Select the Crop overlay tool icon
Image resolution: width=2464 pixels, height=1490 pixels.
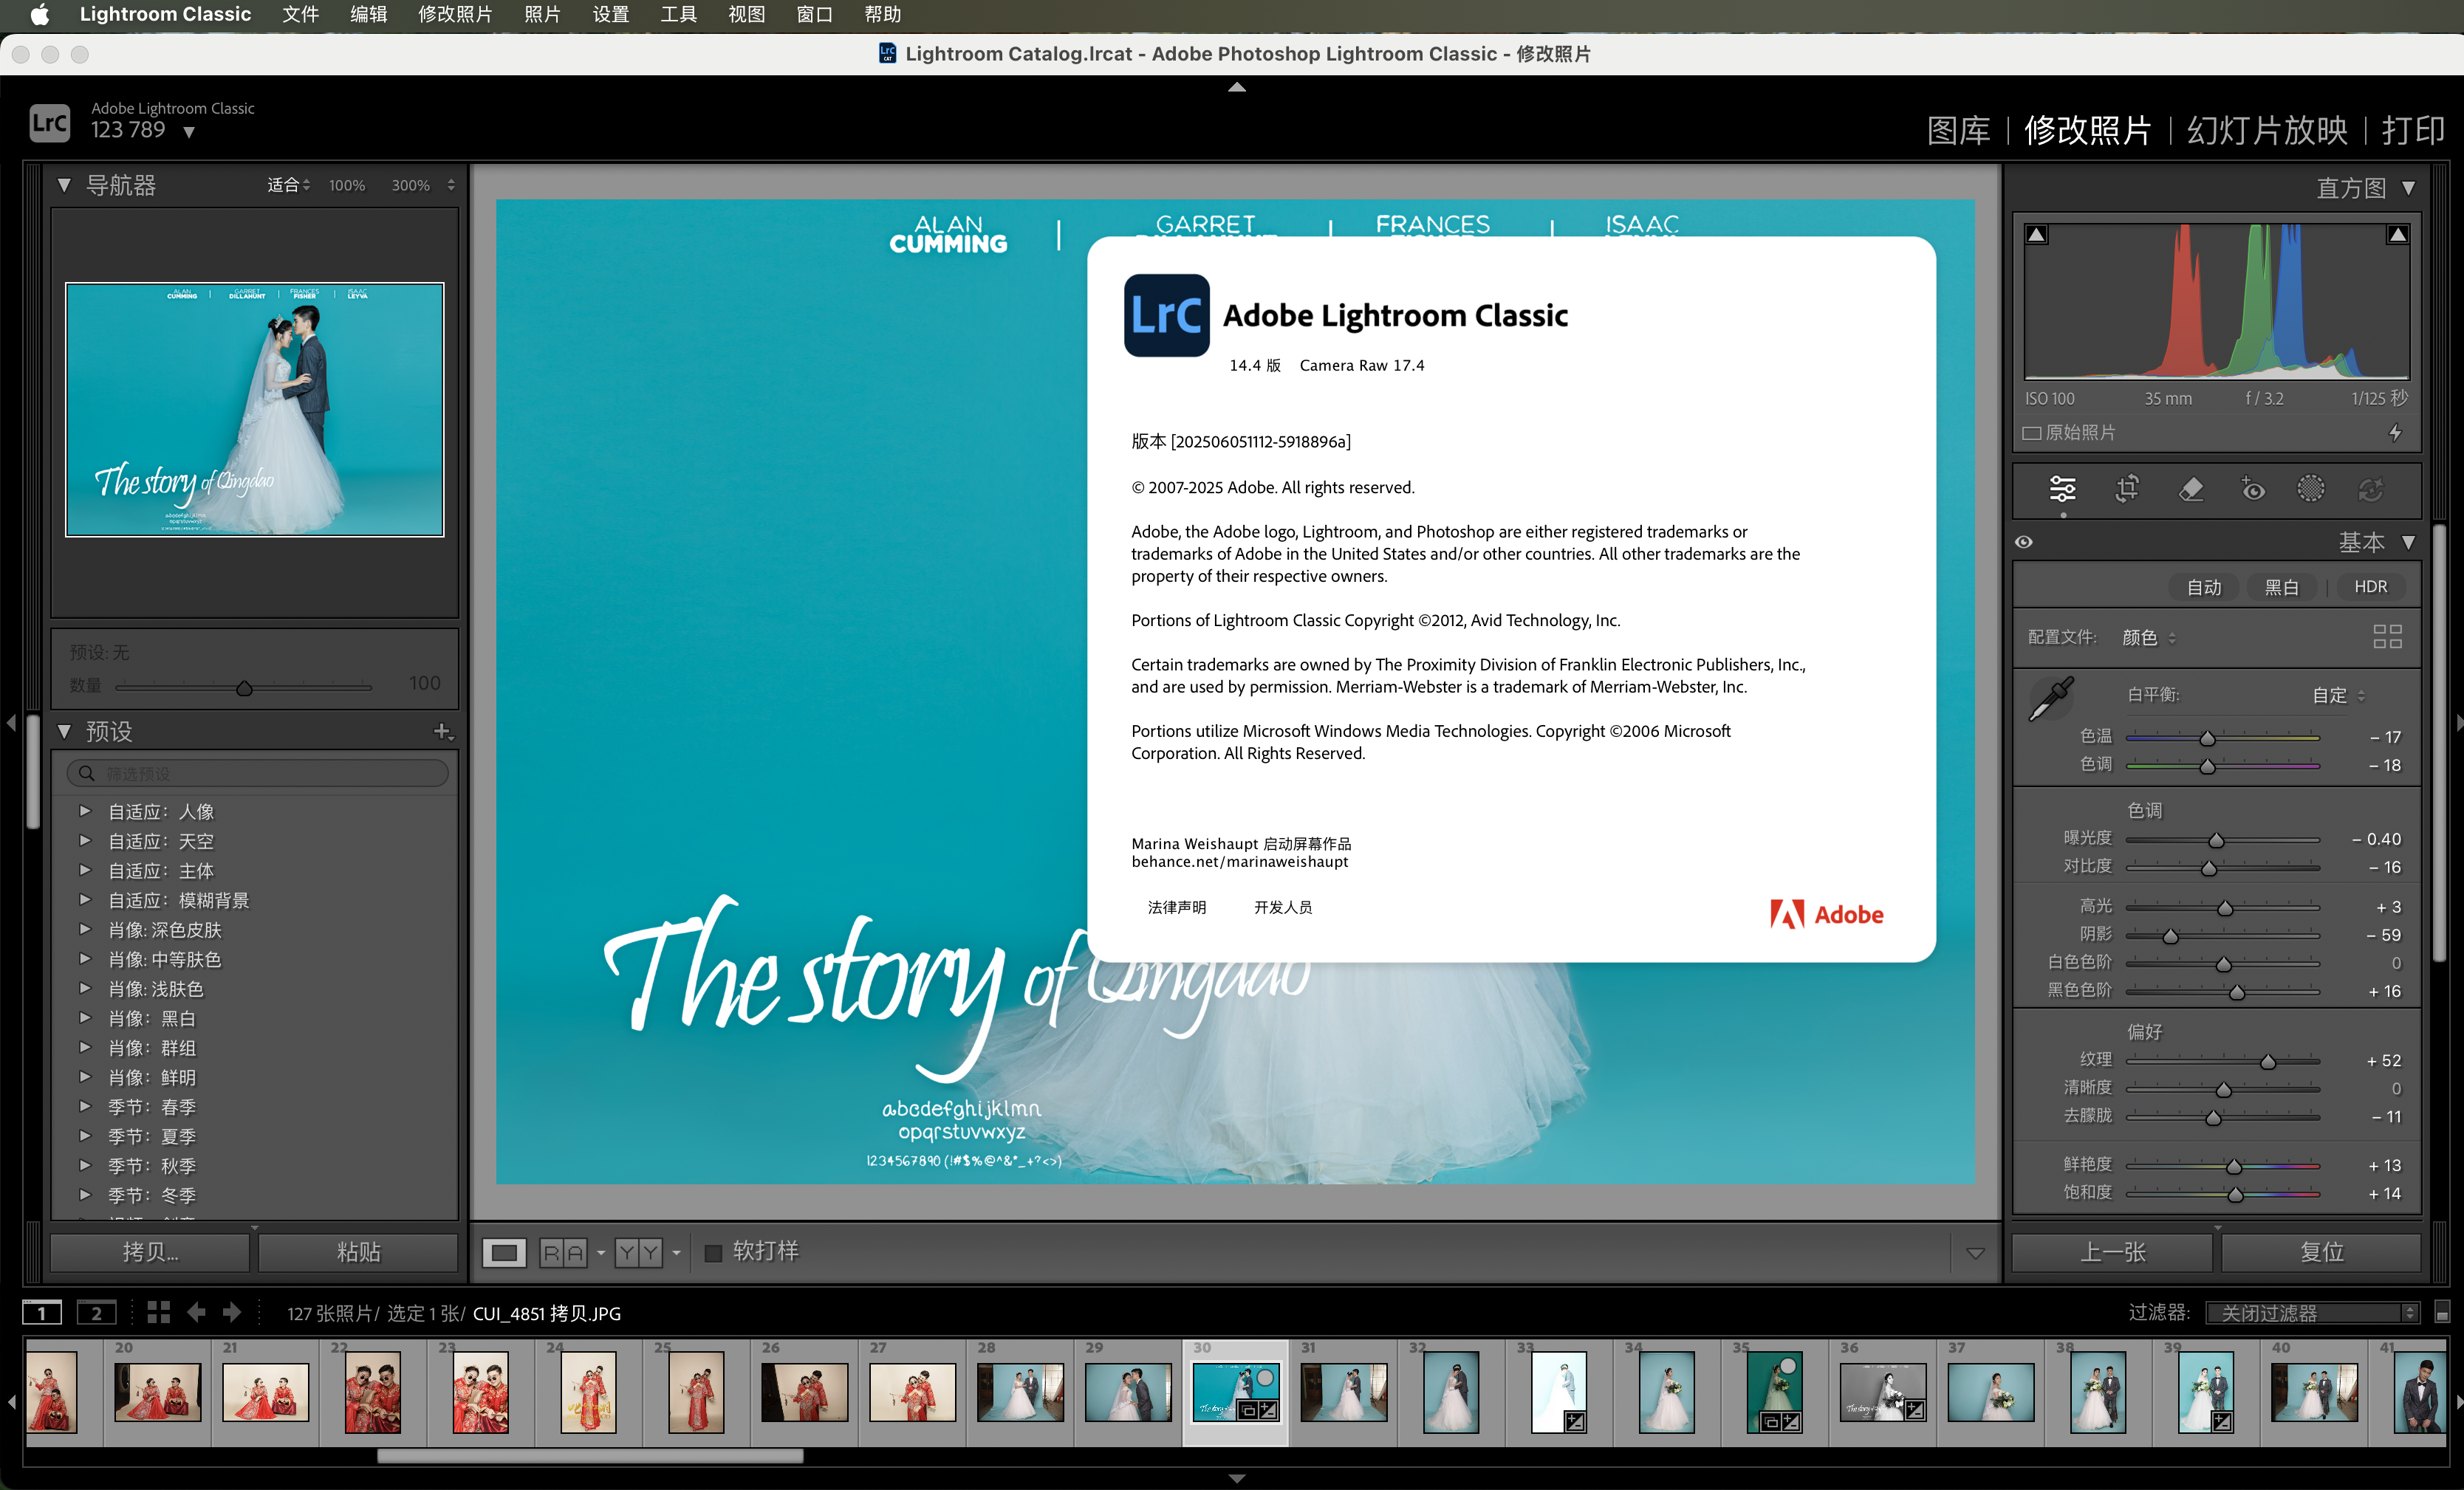click(x=2127, y=489)
